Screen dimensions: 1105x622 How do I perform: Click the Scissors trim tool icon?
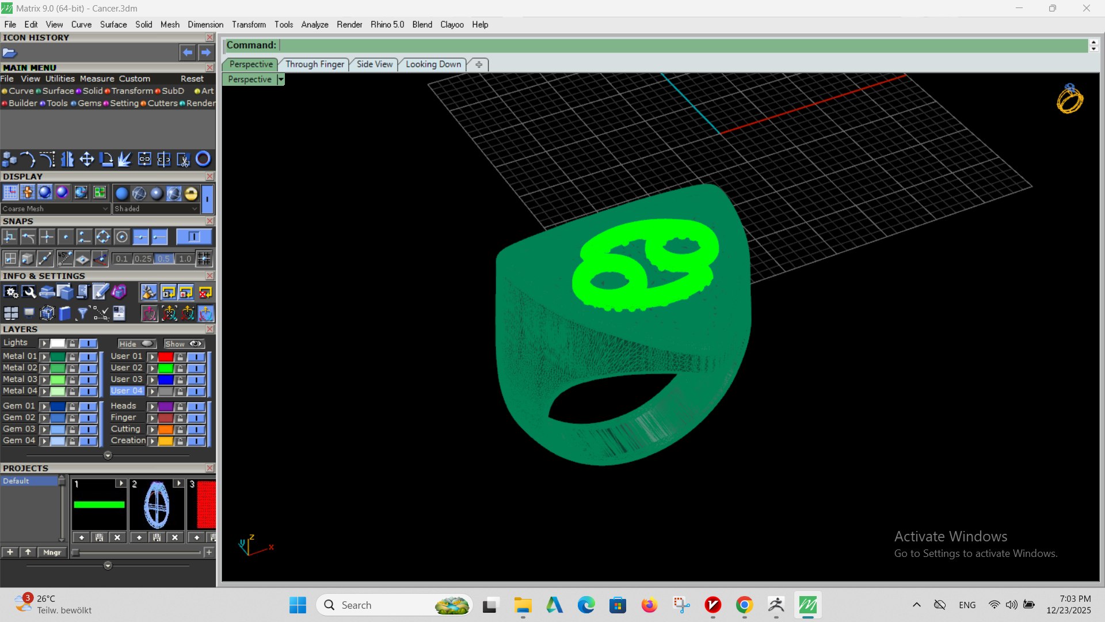click(x=184, y=159)
